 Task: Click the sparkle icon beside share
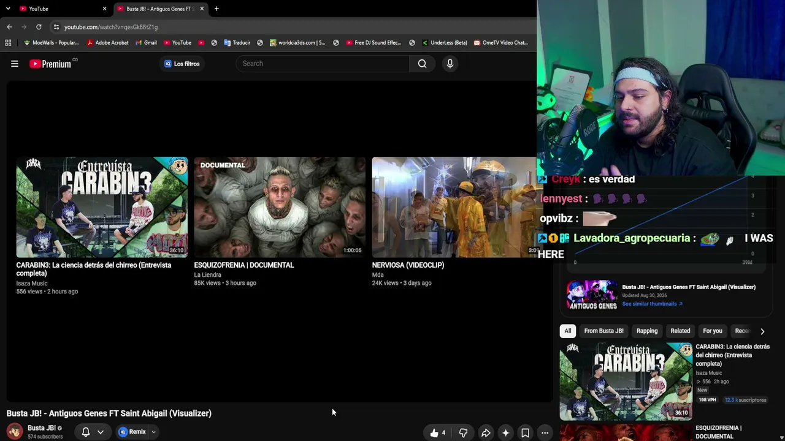tap(505, 433)
